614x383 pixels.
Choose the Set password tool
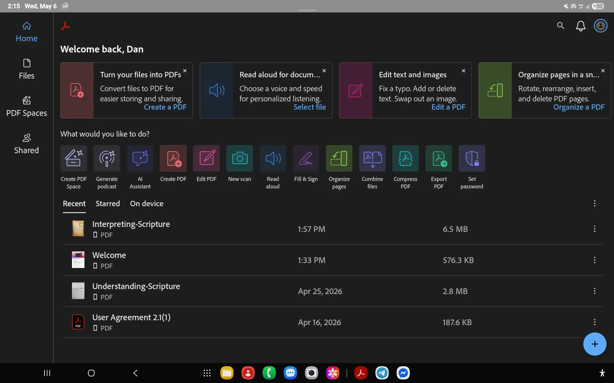[x=472, y=167]
